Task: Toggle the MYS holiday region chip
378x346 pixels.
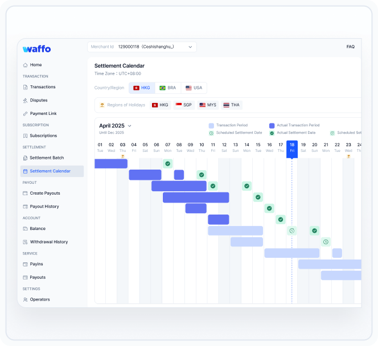Action: pyautogui.click(x=208, y=105)
